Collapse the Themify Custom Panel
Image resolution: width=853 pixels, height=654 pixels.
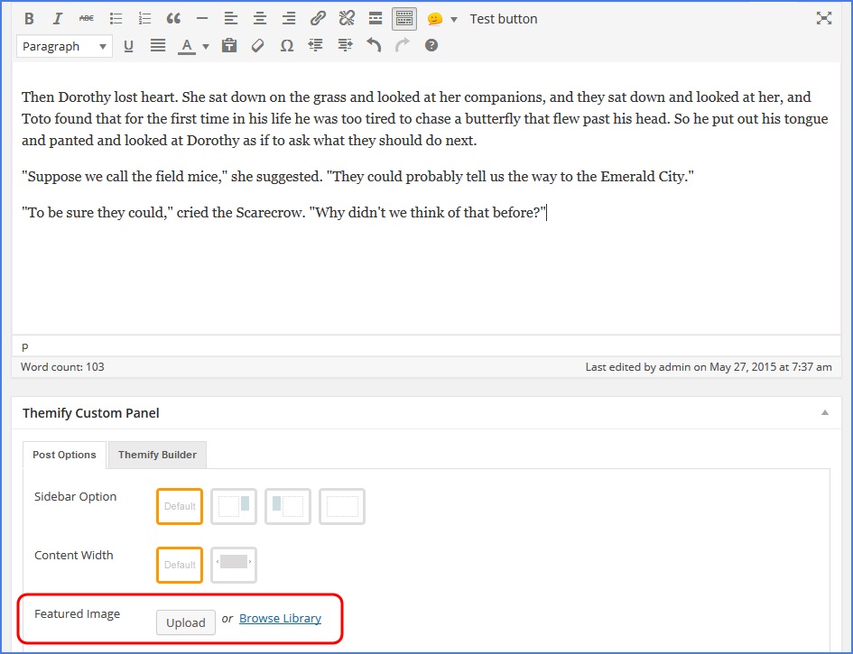[x=824, y=413]
